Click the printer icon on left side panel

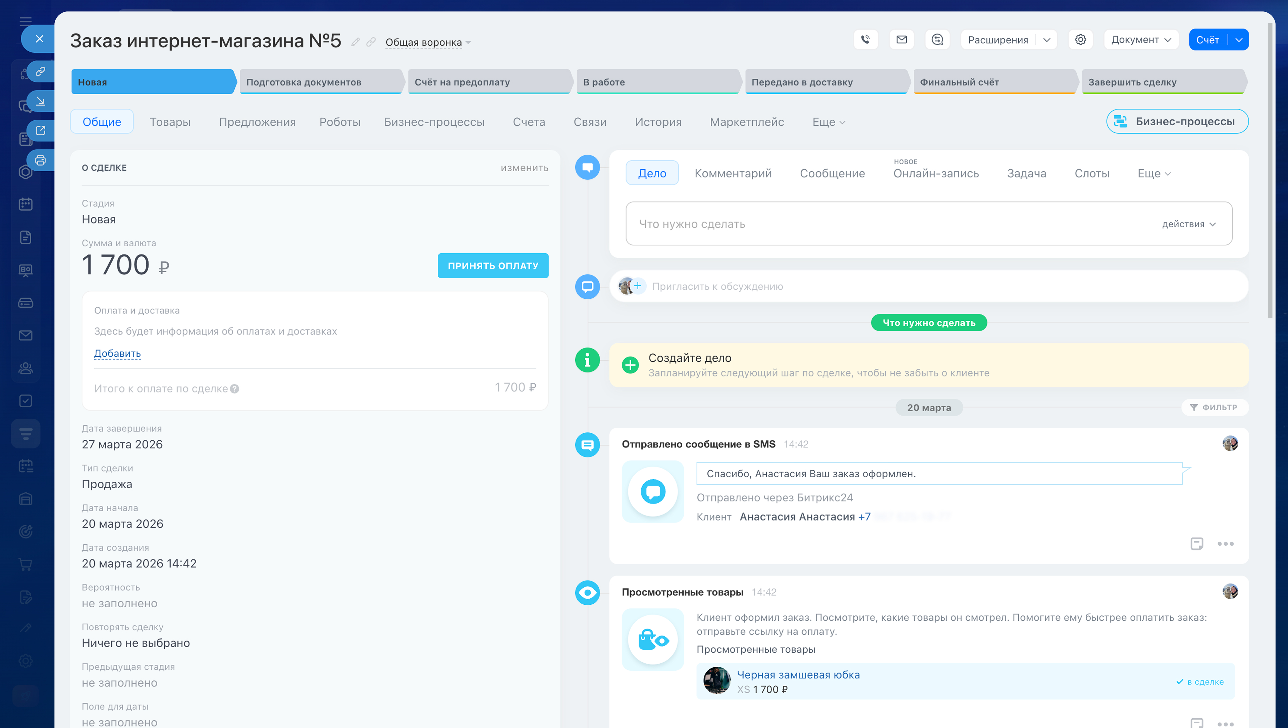point(41,161)
